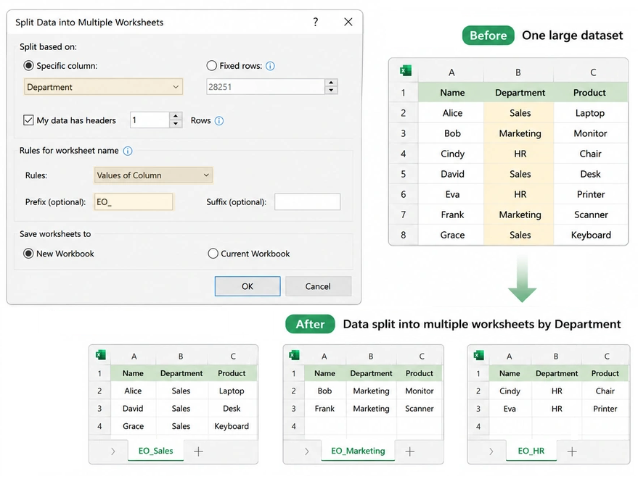Image resolution: width=638 pixels, height=479 pixels.
Task: Switch to the EO_Marketing sheet tab
Action: [x=358, y=451]
